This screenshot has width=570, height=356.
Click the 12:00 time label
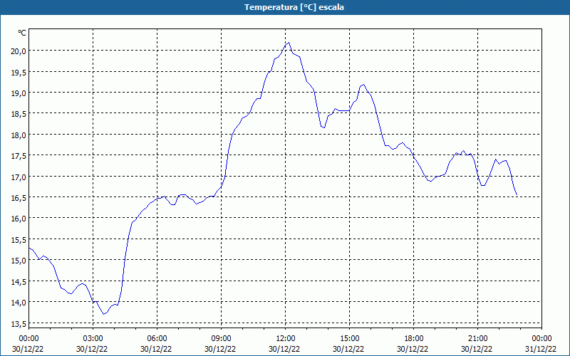pyautogui.click(x=286, y=339)
